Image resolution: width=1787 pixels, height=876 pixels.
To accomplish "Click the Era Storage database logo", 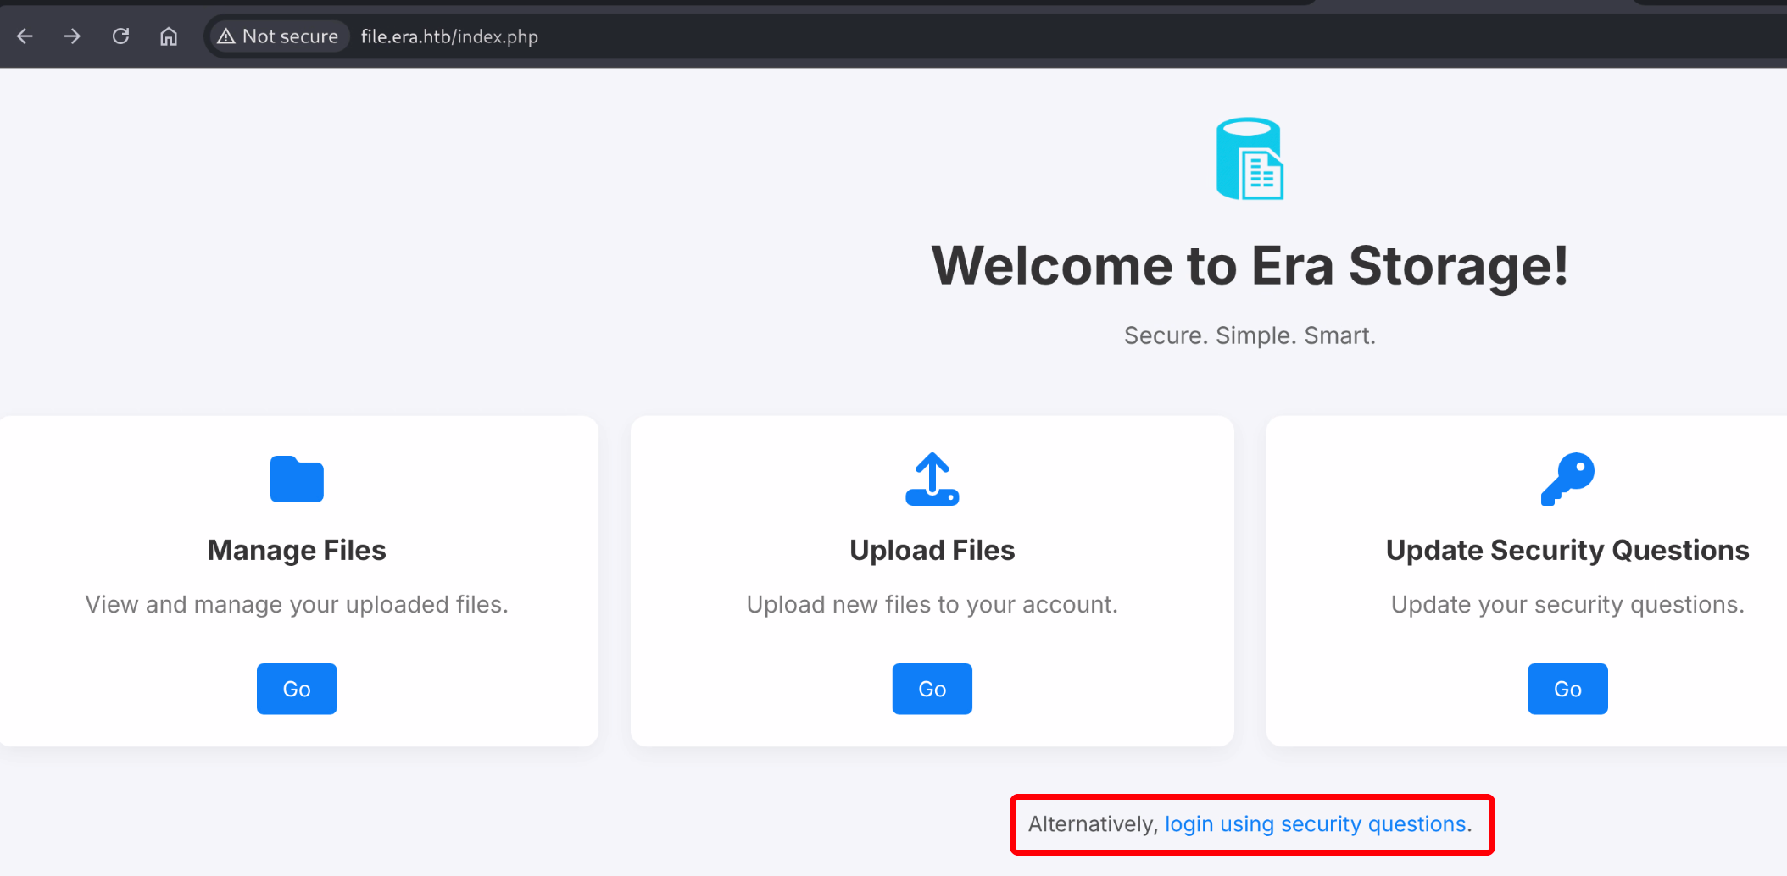I will pos(1249,159).
